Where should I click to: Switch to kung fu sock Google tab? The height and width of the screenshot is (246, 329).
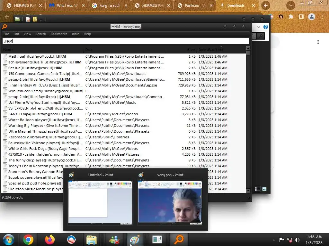pos(110,5)
